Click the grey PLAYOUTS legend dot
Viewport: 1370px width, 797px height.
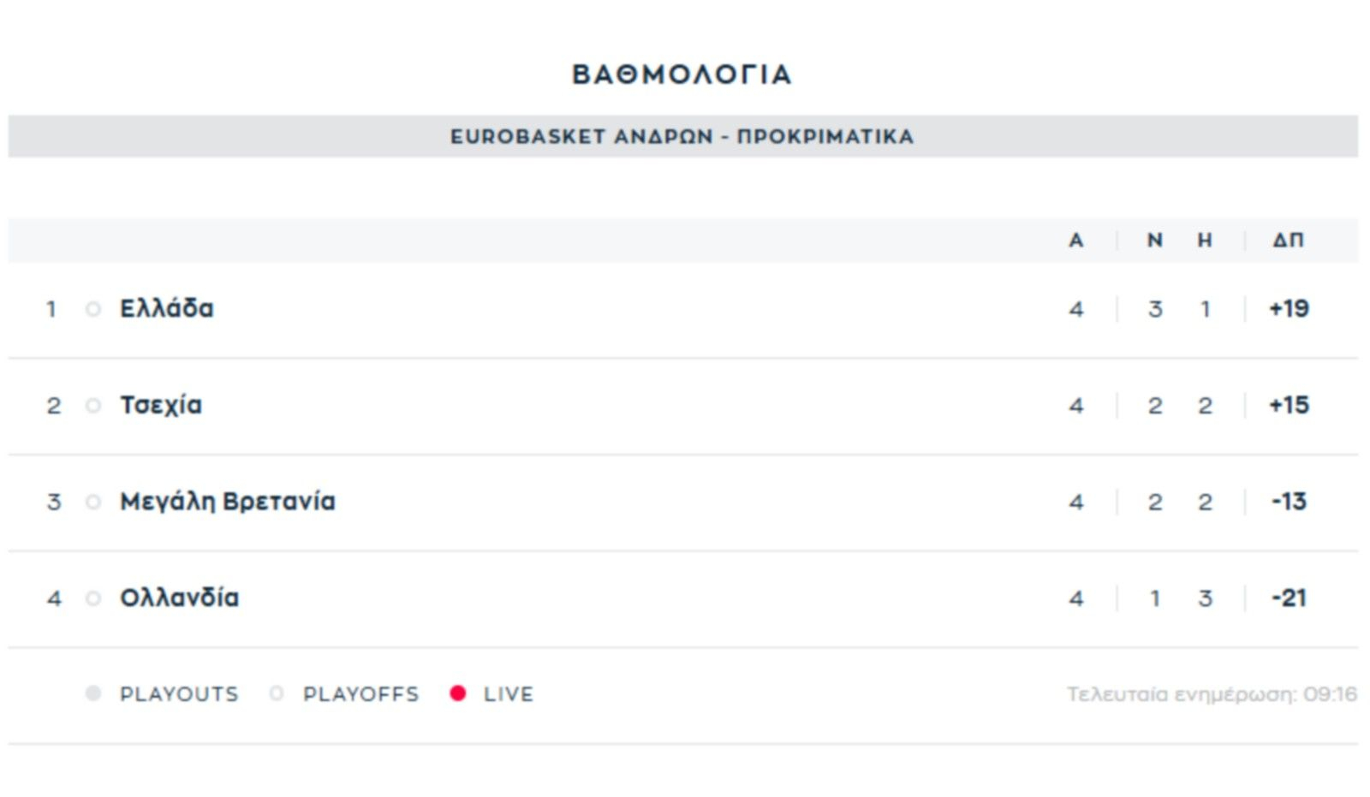(93, 693)
